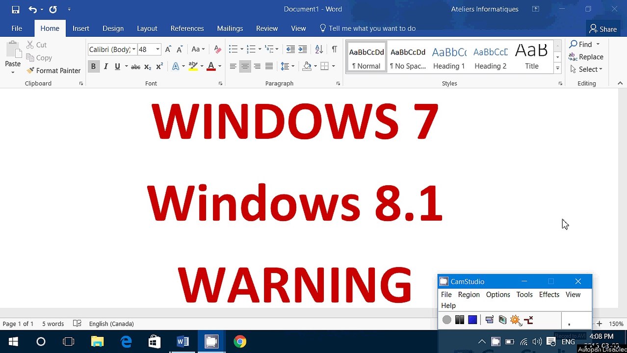Toggle Bold formatting
The width and height of the screenshot is (627, 353).
(93, 66)
